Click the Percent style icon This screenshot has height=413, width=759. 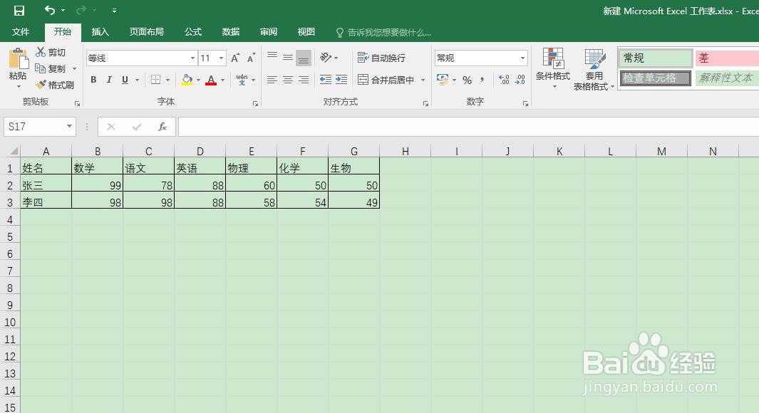point(468,80)
